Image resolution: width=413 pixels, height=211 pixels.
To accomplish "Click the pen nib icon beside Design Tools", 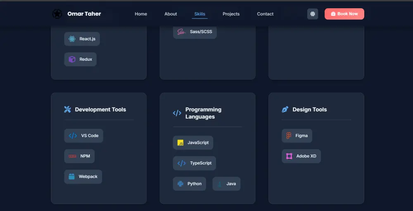I will (285, 109).
